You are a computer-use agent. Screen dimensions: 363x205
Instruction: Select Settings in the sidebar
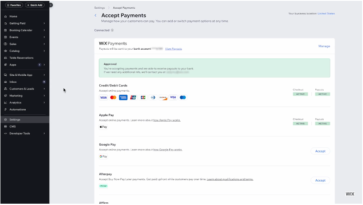(x=25, y=120)
